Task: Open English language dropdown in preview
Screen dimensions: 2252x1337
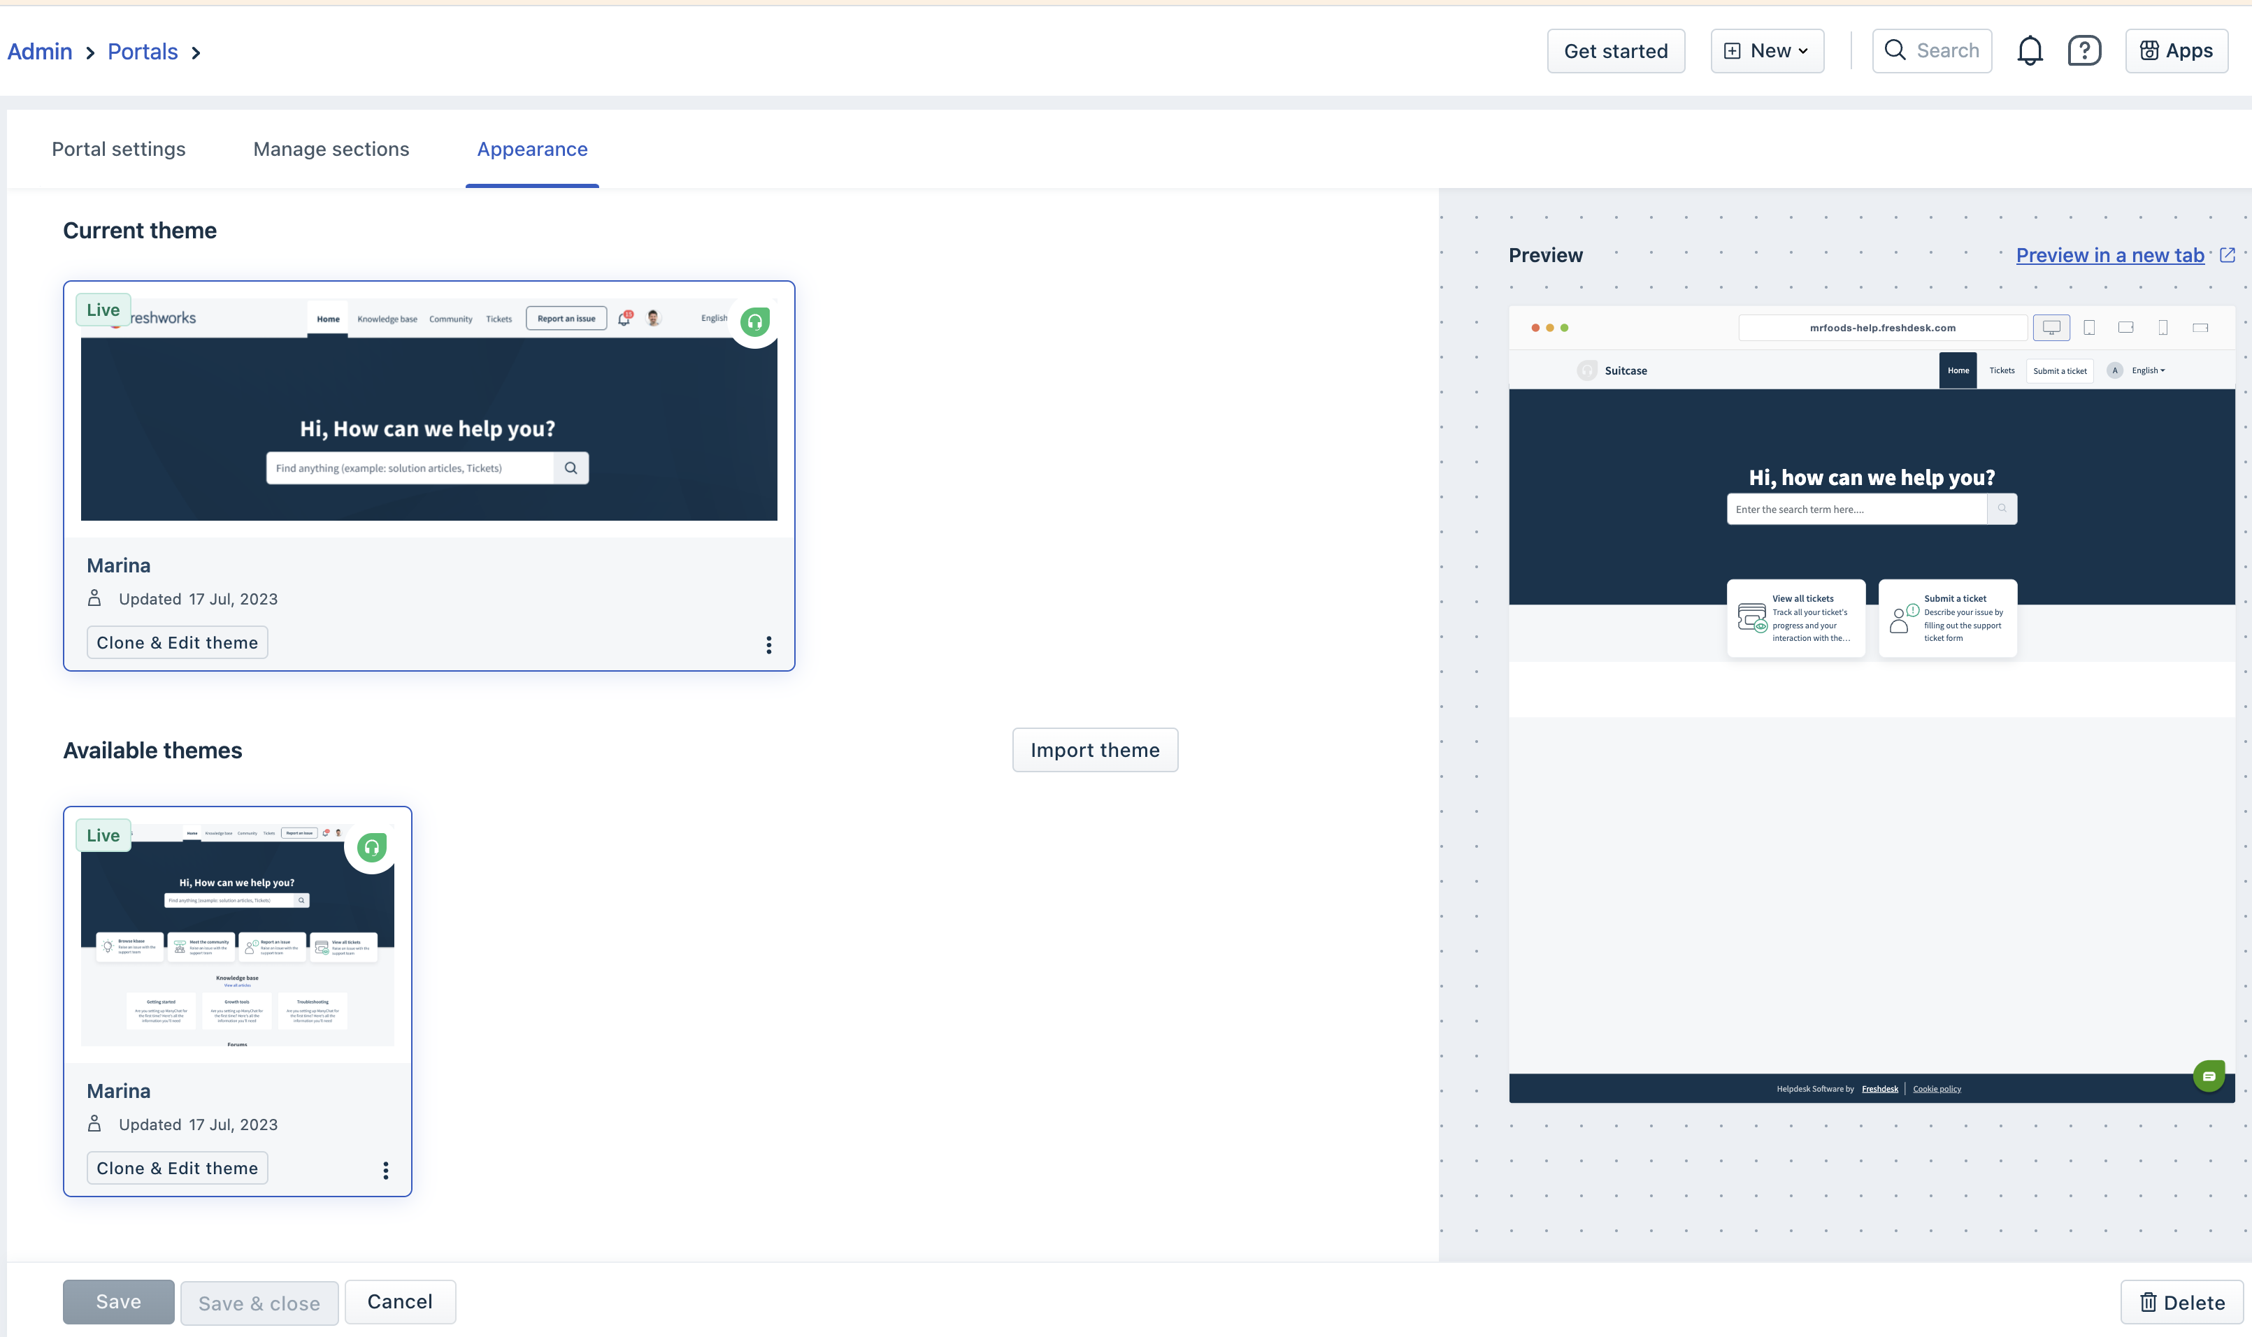Action: [2147, 370]
